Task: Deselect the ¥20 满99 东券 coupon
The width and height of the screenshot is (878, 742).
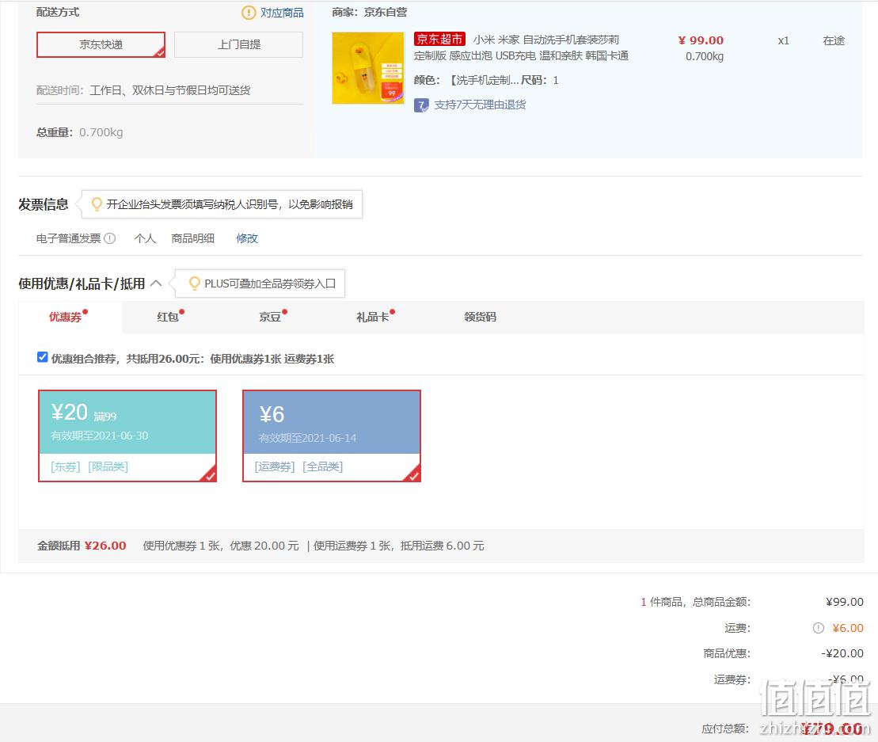Action: coord(127,436)
